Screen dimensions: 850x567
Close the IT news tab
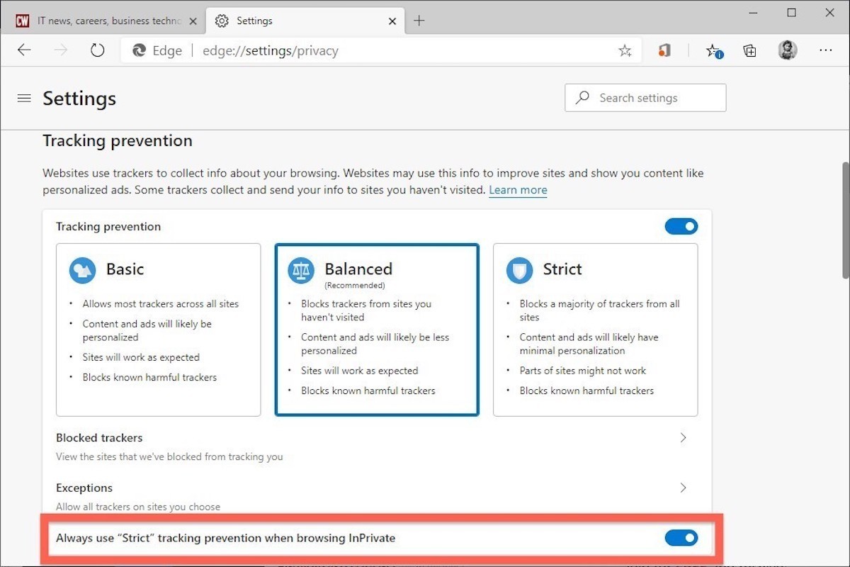[193, 21]
